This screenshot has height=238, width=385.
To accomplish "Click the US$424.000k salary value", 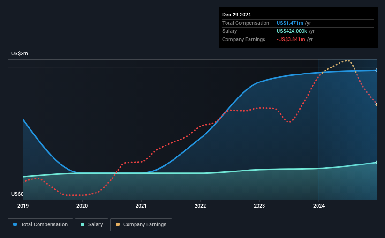I will click(292, 31).
